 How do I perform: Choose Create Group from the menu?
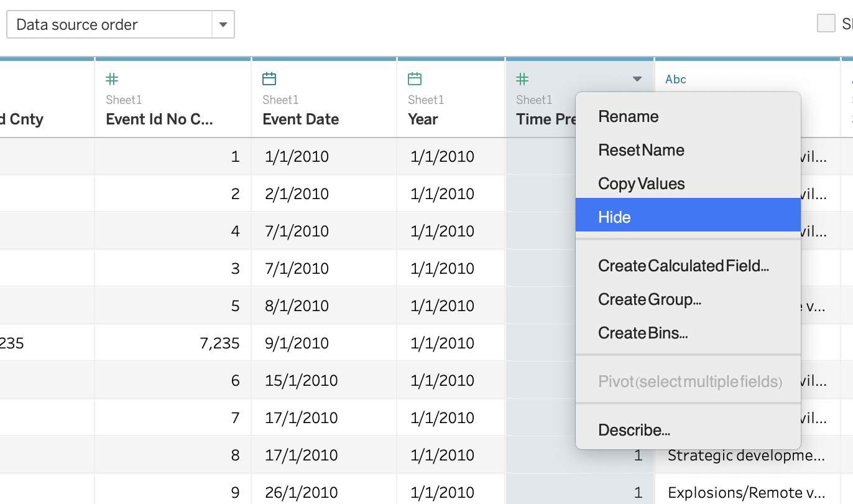[649, 299]
